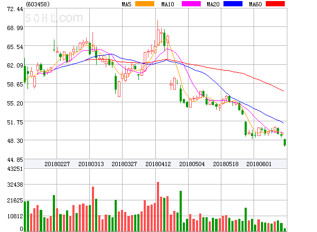Click the 48.30 price axis label
This screenshot has height=232, width=317.
15,141
